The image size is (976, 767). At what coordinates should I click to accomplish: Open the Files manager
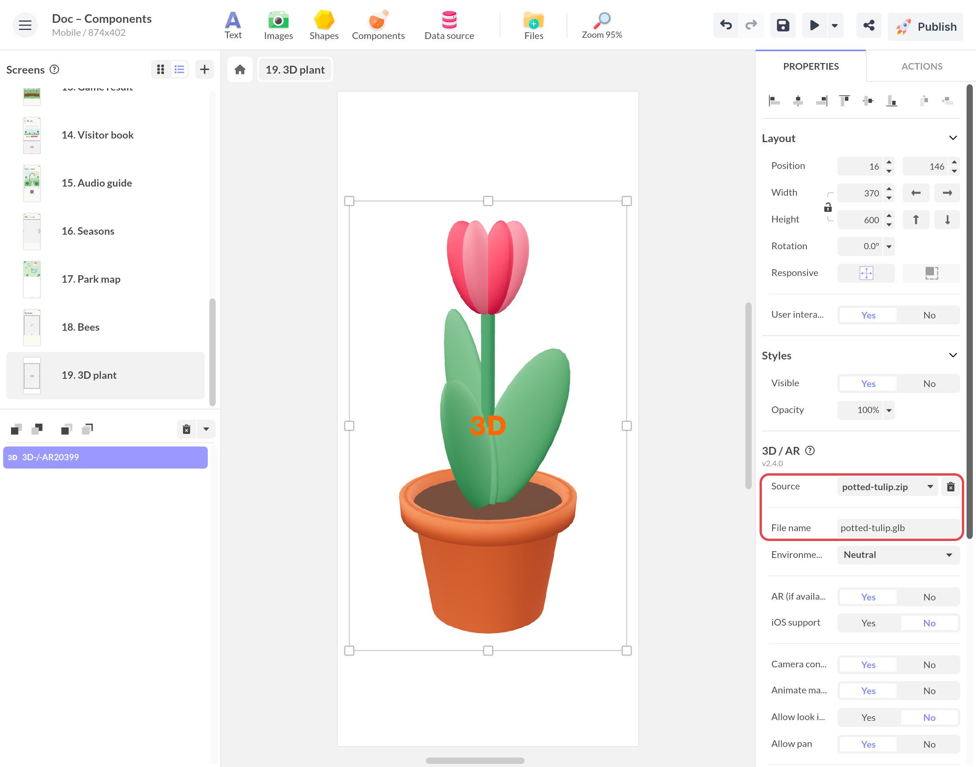pos(534,26)
